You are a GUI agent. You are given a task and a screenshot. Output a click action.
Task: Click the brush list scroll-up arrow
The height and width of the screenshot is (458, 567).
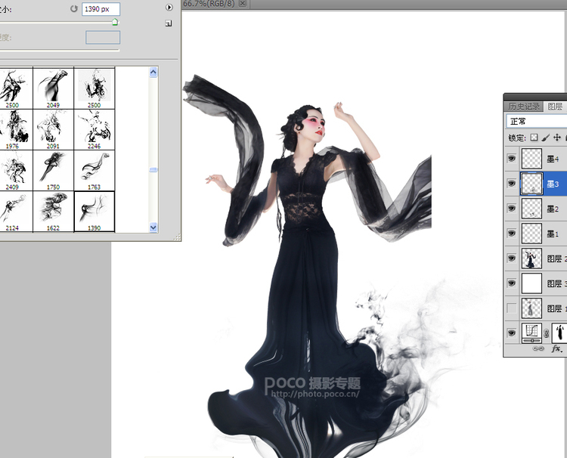(153, 73)
